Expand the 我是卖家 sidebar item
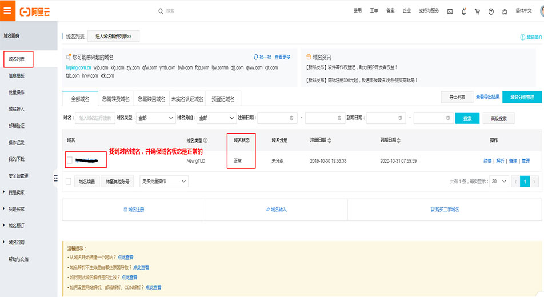Viewport: 544px width, 297px height. (16, 192)
